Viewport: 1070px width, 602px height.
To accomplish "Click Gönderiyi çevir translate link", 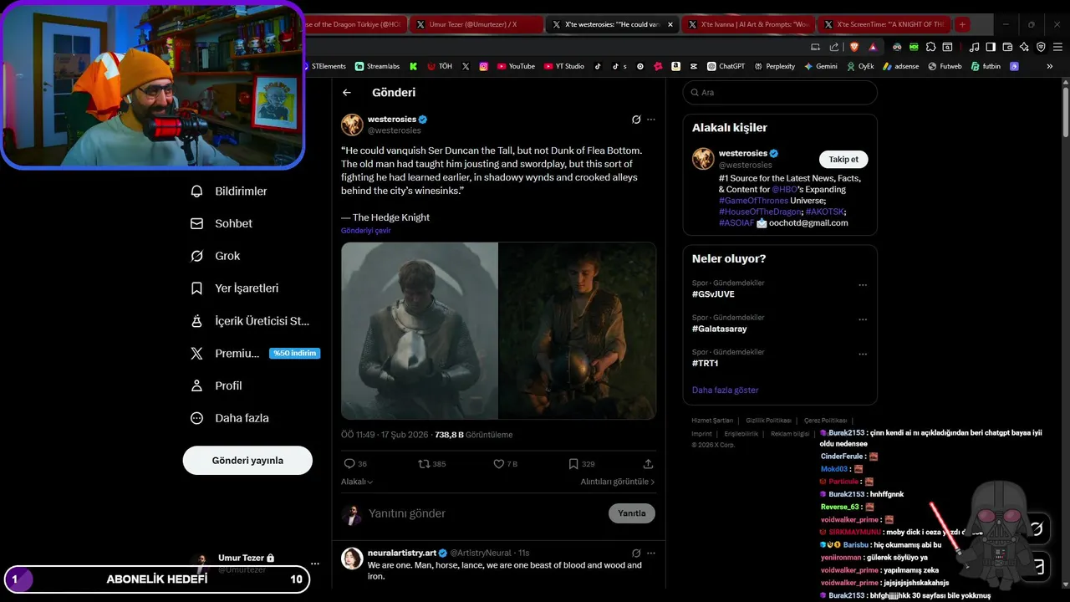I will pyautogui.click(x=365, y=231).
